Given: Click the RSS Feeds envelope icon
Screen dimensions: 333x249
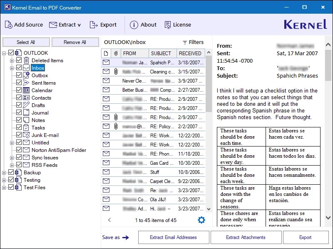Looking at the screenshot, I should pos(26,165).
